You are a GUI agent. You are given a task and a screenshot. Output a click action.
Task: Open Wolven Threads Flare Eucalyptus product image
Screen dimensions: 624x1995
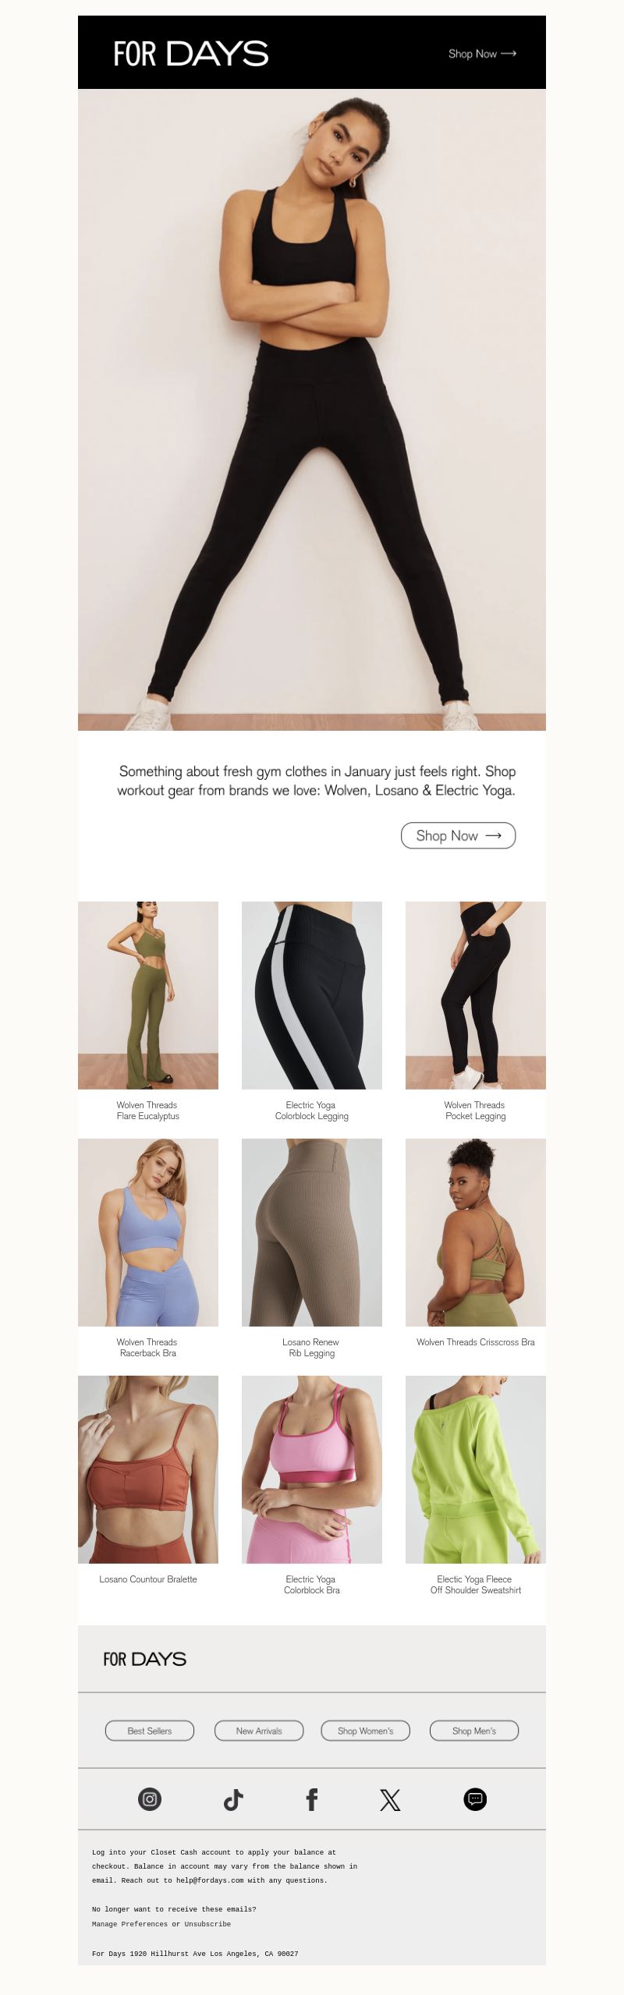pos(148,995)
